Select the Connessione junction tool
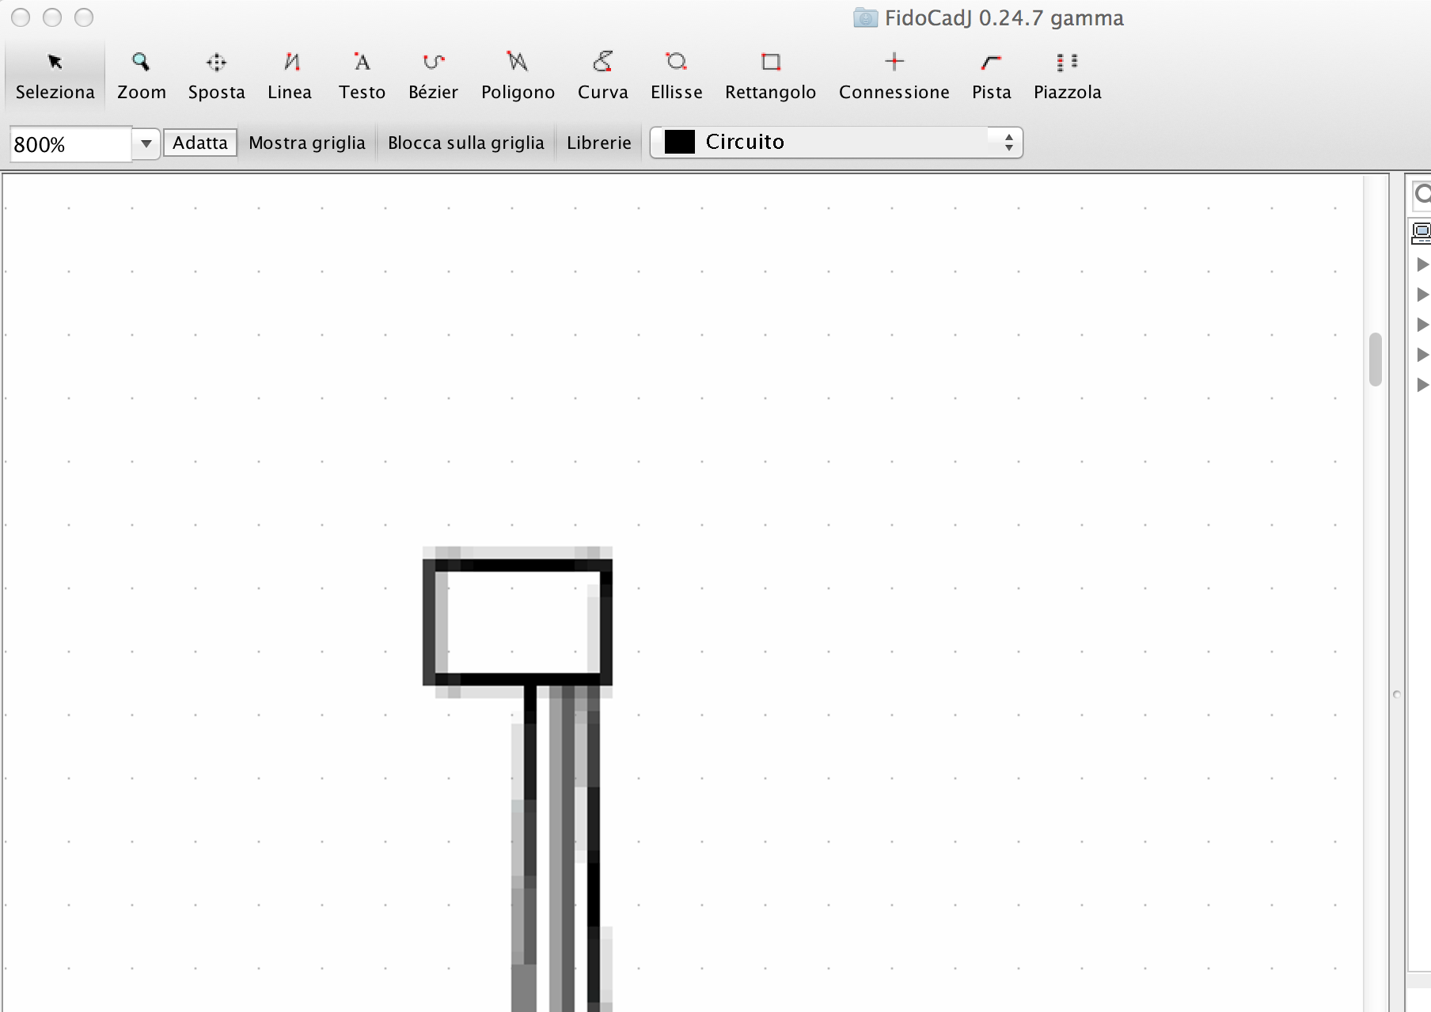The width and height of the screenshot is (1431, 1012). (894, 75)
